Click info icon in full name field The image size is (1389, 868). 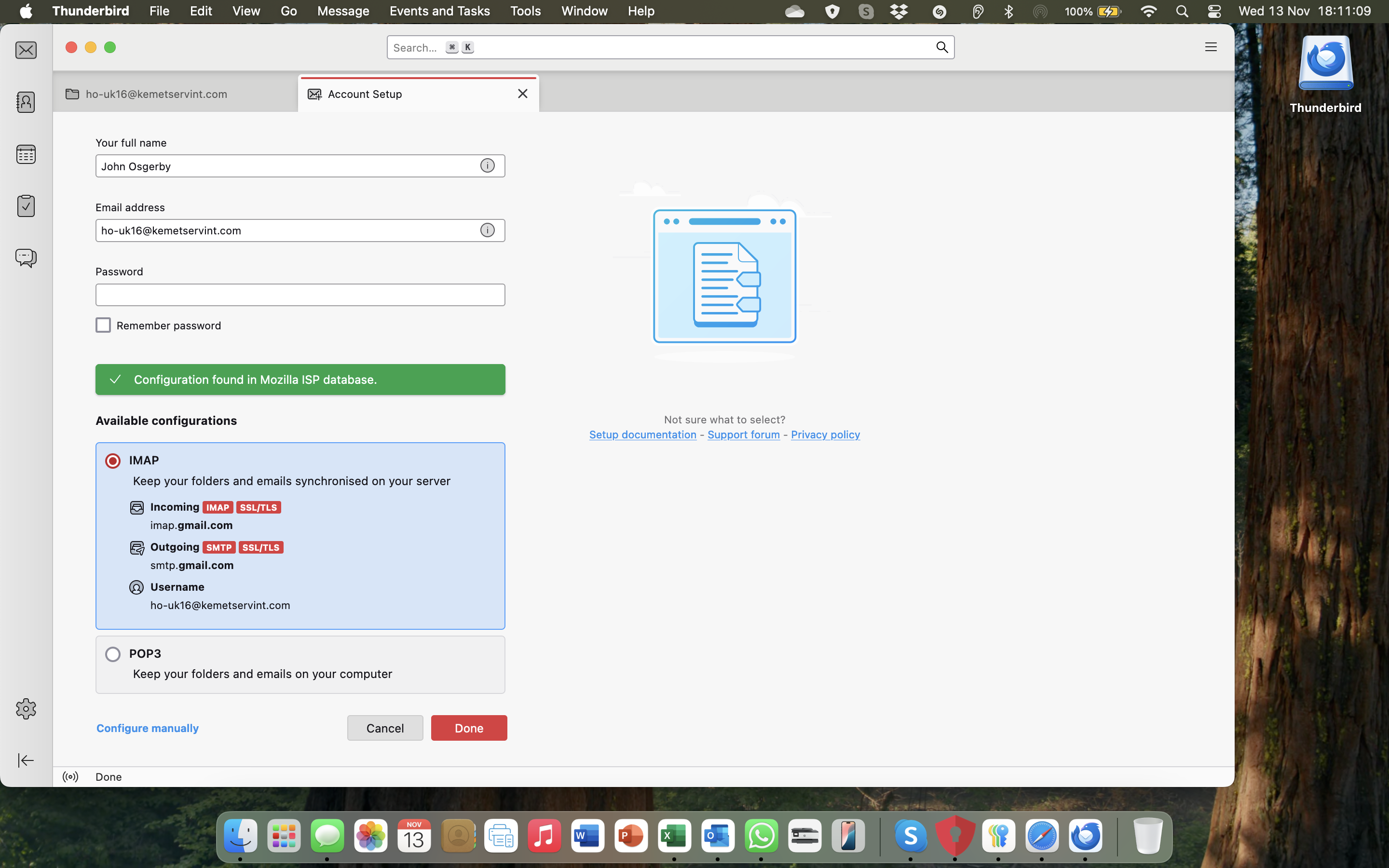coord(487,166)
